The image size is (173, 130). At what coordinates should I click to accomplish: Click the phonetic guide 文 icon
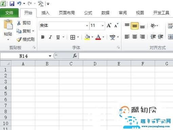pos(112,37)
